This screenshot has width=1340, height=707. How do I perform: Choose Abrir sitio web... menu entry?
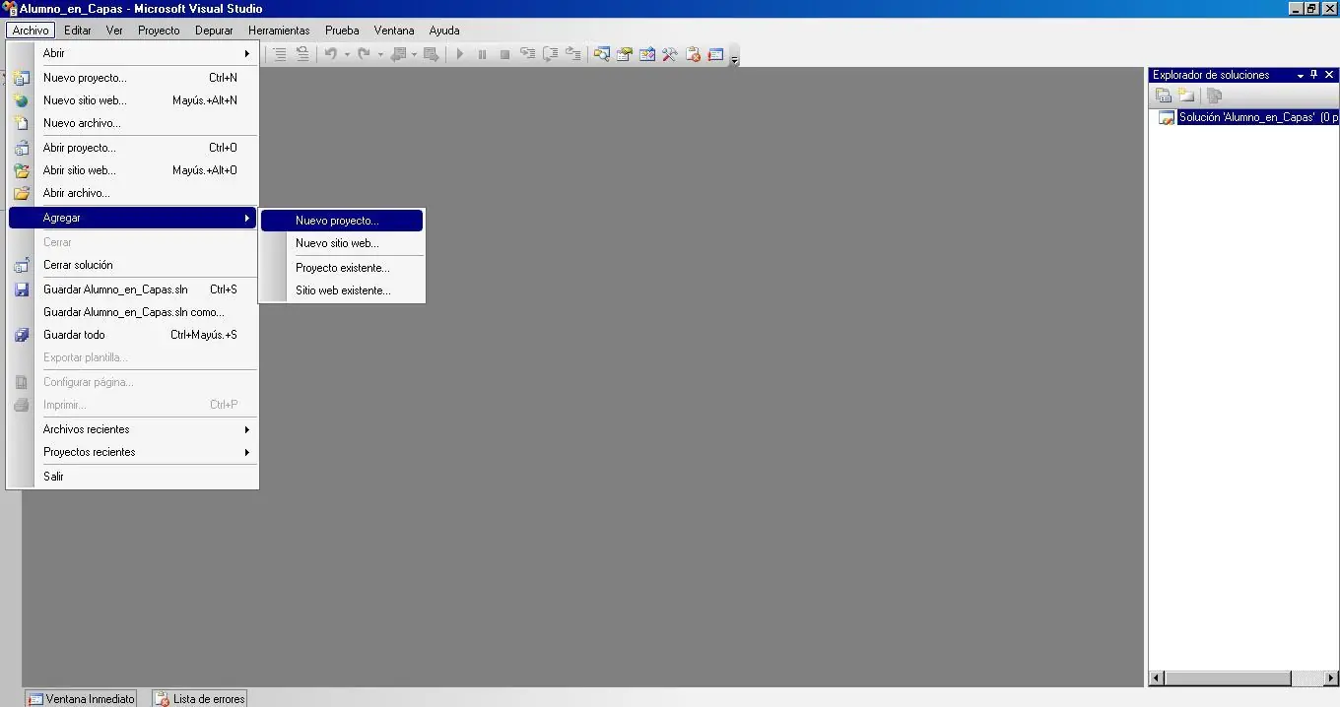point(133,170)
